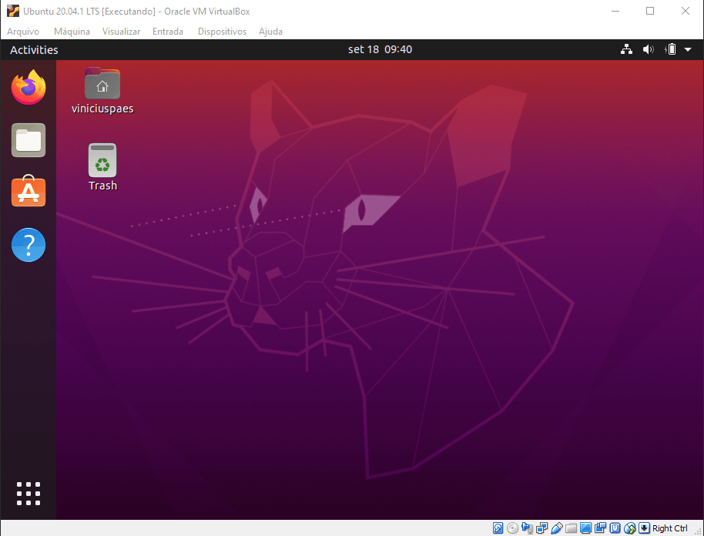Click the Activities button

(x=34, y=49)
